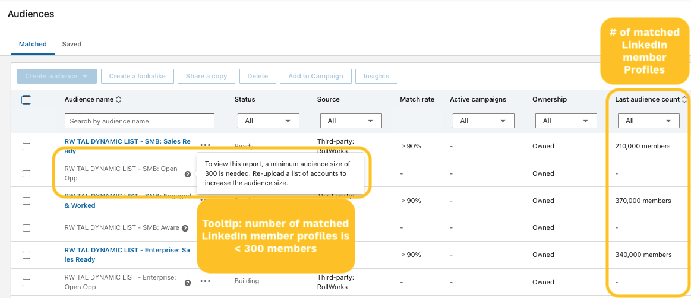Open the Ownership filter dropdown

tap(566, 121)
